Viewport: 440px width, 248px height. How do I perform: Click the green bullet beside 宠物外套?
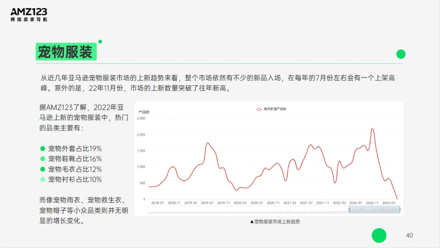pyautogui.click(x=43, y=148)
